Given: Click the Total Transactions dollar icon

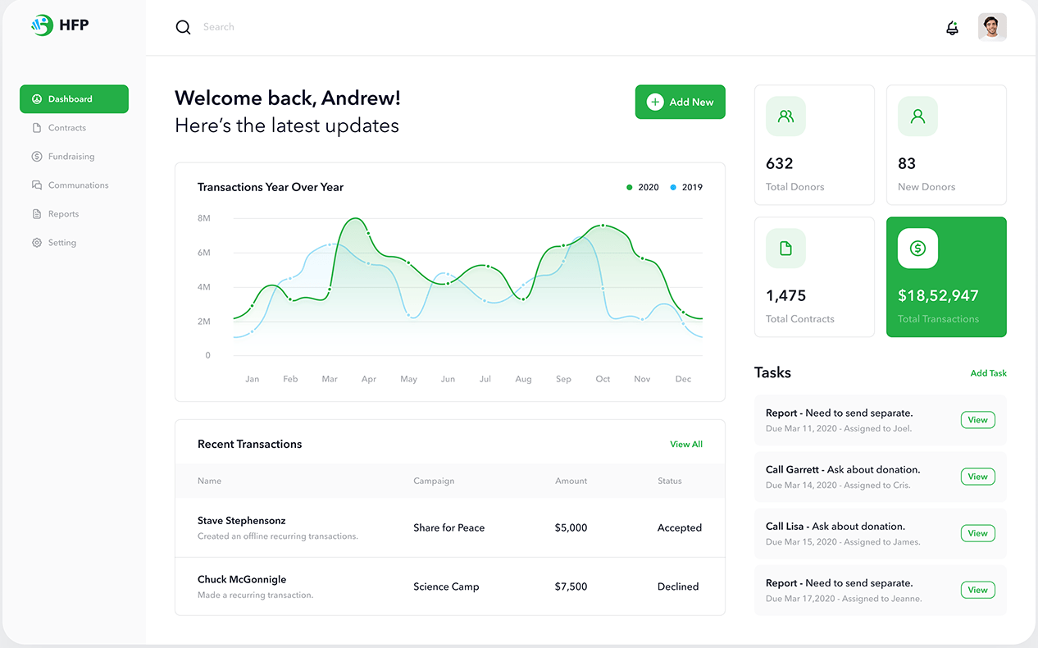Looking at the screenshot, I should [x=917, y=249].
